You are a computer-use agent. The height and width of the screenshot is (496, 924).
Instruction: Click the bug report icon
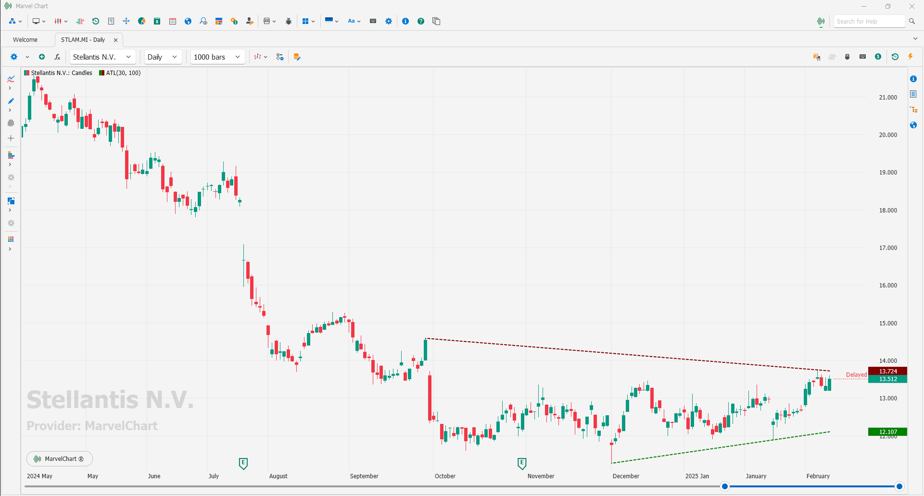(289, 21)
